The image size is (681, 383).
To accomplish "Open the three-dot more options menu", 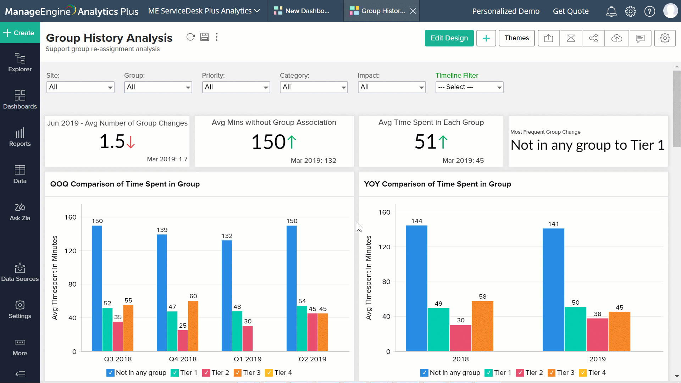I will (217, 37).
